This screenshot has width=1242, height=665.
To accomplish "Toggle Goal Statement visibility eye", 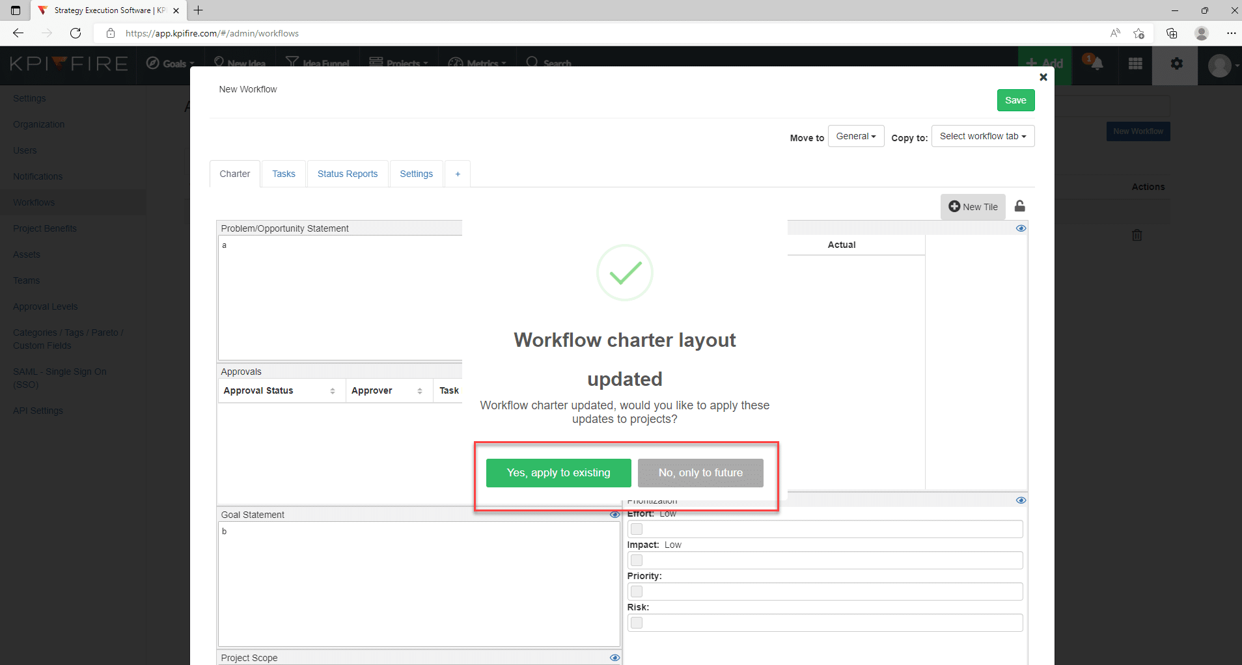I will pyautogui.click(x=614, y=515).
